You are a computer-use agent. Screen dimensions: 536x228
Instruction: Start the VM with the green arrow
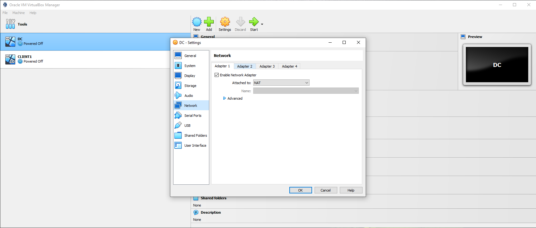(x=254, y=22)
